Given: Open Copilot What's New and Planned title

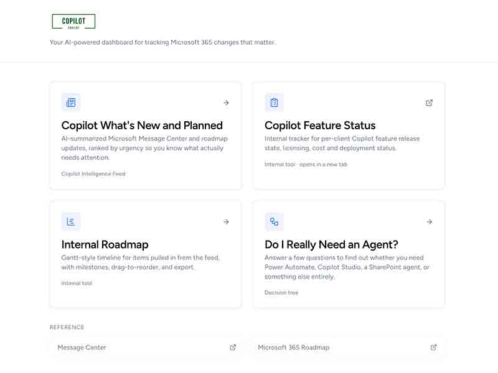Looking at the screenshot, I should (x=142, y=126).
